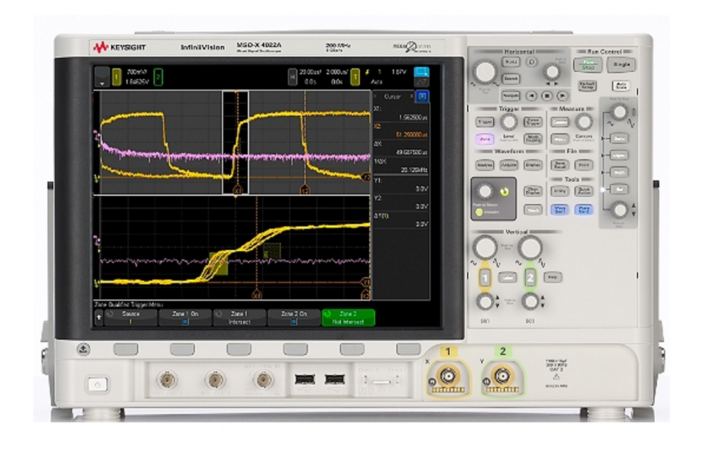Viewport: 707px width, 457px height.
Task: Push the Cursors key in Measure section
Action: (560, 122)
